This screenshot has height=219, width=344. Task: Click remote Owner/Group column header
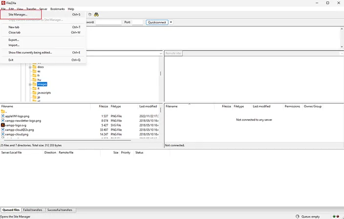click(312, 106)
